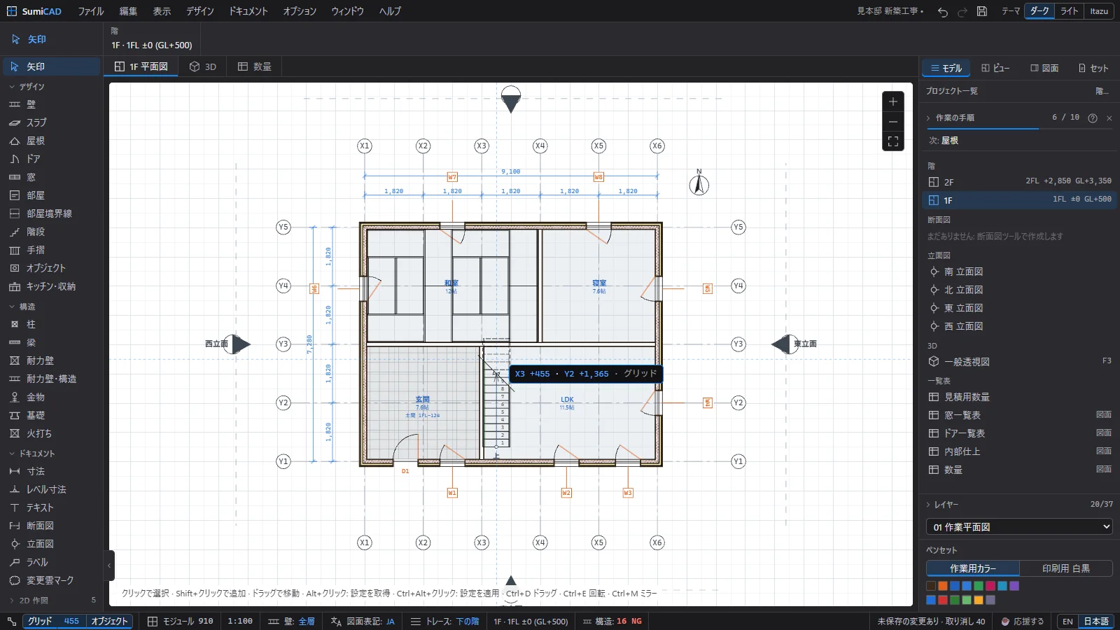Image resolution: width=1120 pixels, height=630 pixels.
Task: Switch to the 2F floor row
Action: [x=1019, y=182]
